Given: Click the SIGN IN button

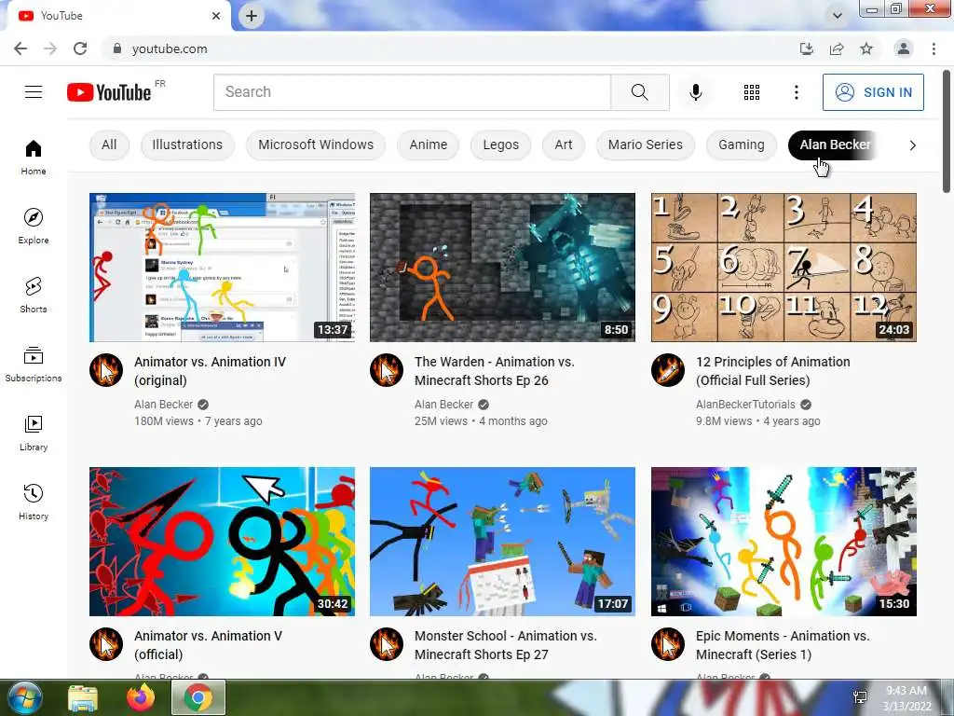Looking at the screenshot, I should [873, 92].
